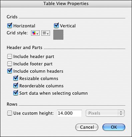The image size is (132, 137).
Task: Open the Pixels units dropdown
Action: click(x=105, y=113)
